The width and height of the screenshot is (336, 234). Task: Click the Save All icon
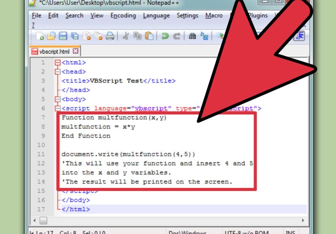(x=75, y=36)
